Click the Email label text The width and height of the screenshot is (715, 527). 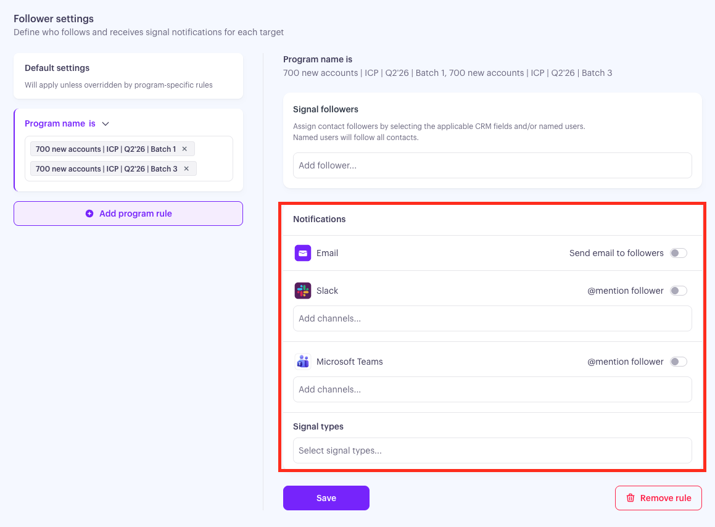point(327,253)
